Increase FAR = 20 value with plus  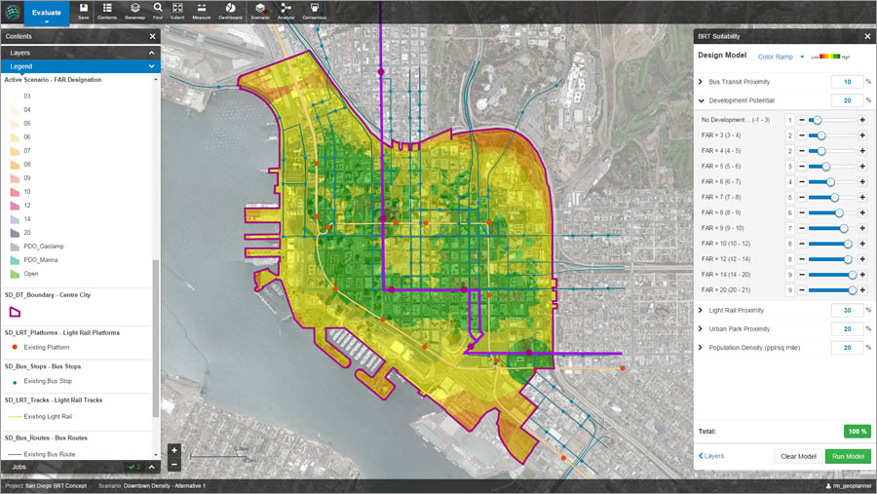click(862, 289)
